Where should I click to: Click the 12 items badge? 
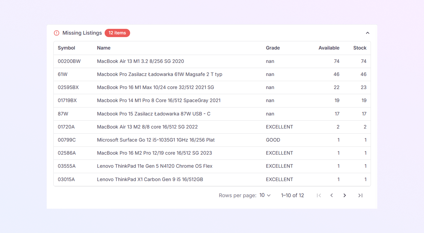point(117,33)
